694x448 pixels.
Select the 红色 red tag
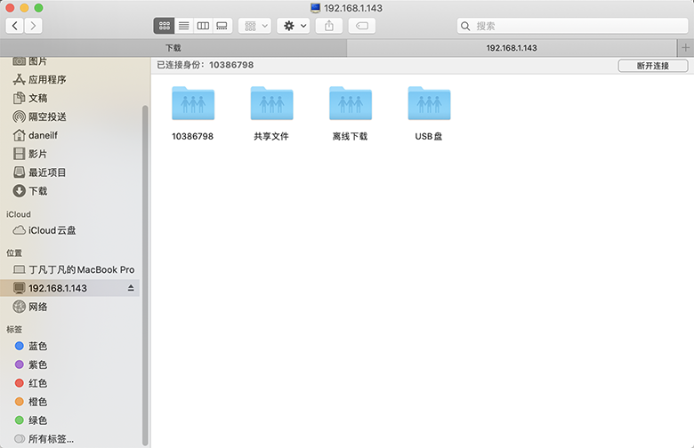(37, 383)
